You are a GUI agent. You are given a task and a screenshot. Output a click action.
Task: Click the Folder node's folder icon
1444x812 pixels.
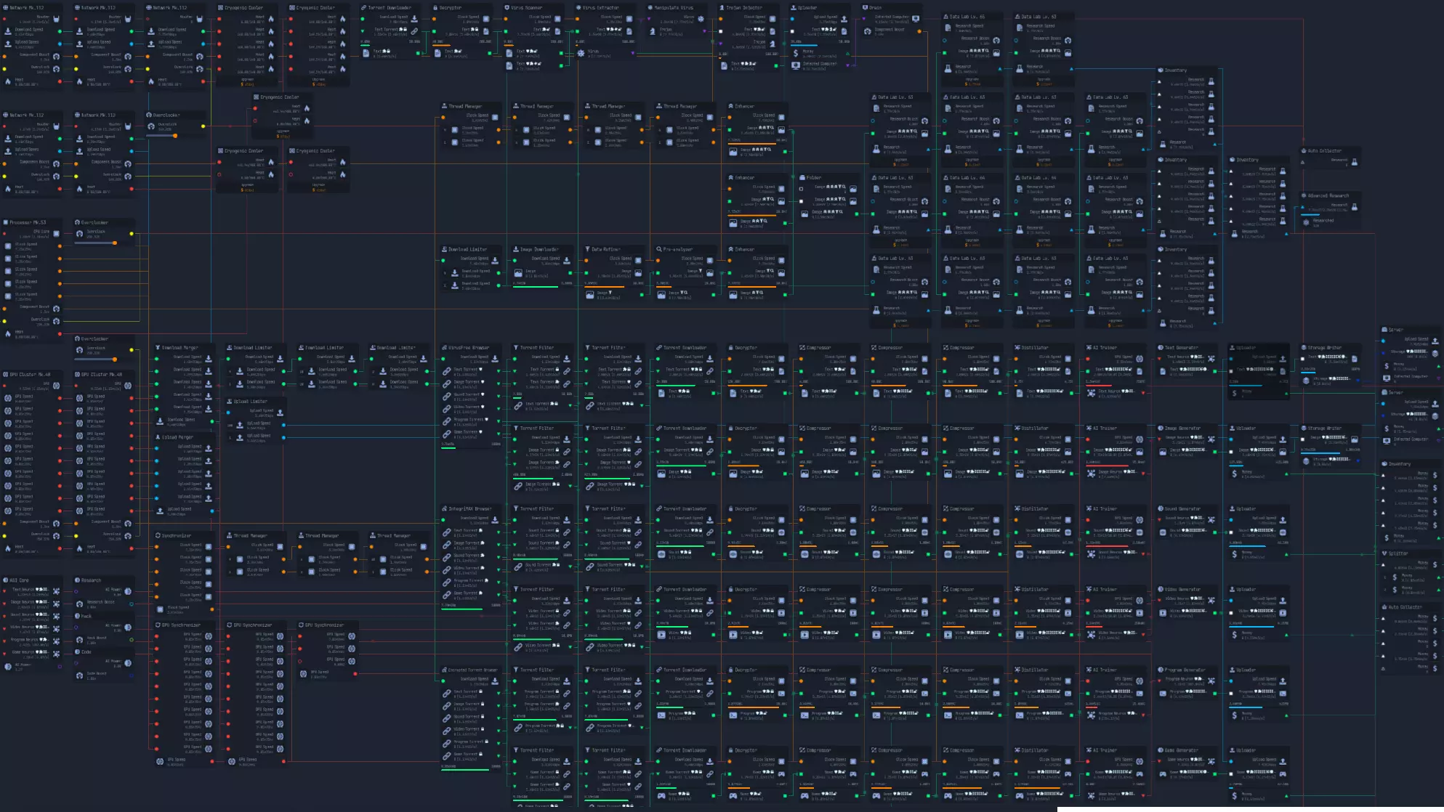click(x=802, y=177)
